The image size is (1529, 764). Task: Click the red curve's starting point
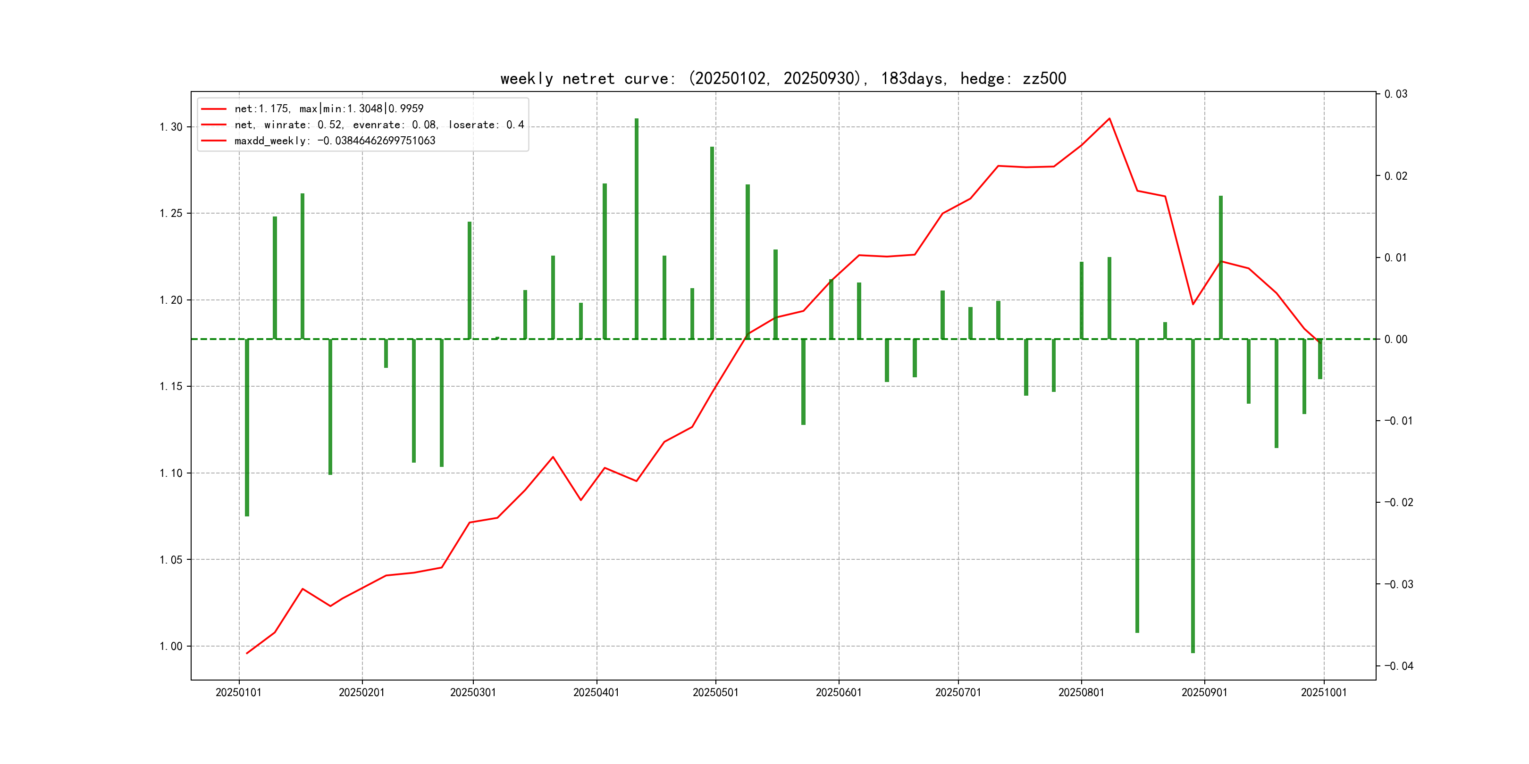247,653
